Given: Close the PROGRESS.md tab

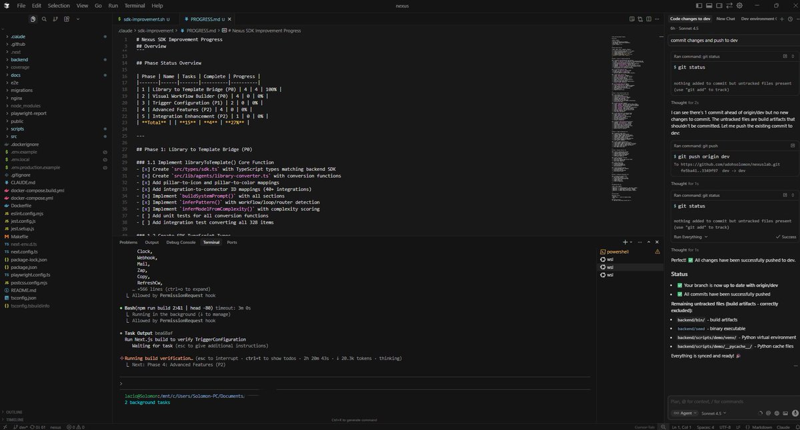Looking at the screenshot, I should 231,19.
